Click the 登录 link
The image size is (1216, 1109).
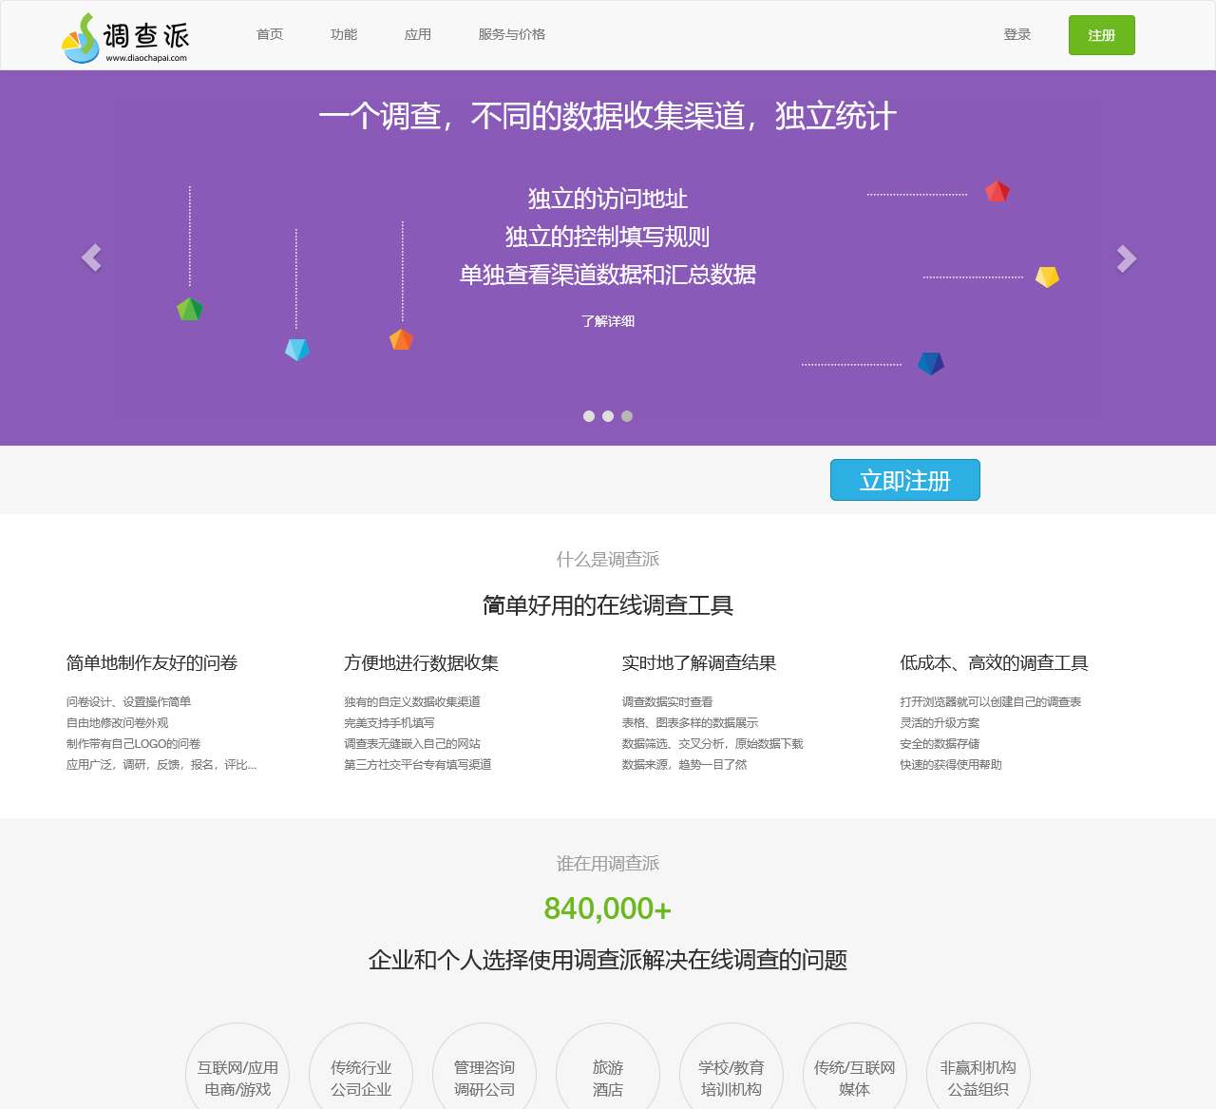click(x=1017, y=34)
